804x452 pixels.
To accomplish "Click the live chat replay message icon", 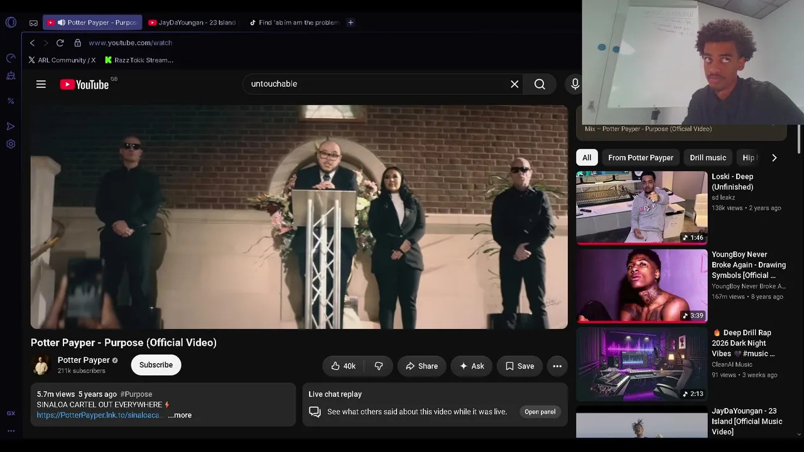I will pyautogui.click(x=315, y=412).
